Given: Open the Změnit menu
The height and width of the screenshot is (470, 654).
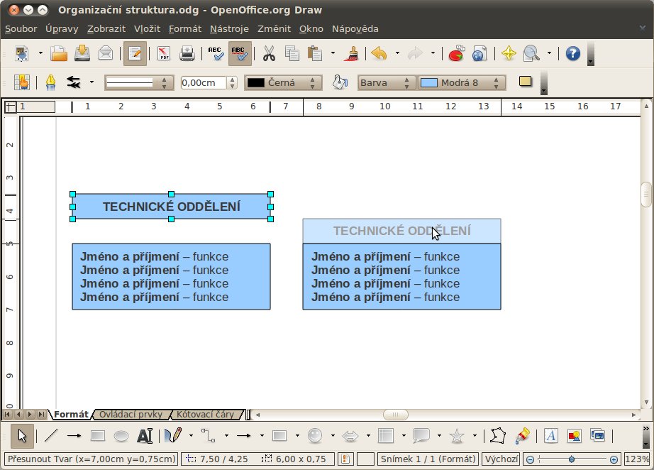Looking at the screenshot, I should click(x=274, y=29).
